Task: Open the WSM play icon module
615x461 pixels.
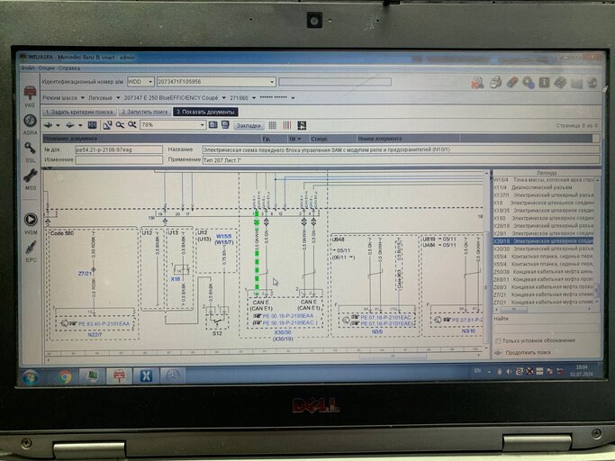Action: coord(31,223)
